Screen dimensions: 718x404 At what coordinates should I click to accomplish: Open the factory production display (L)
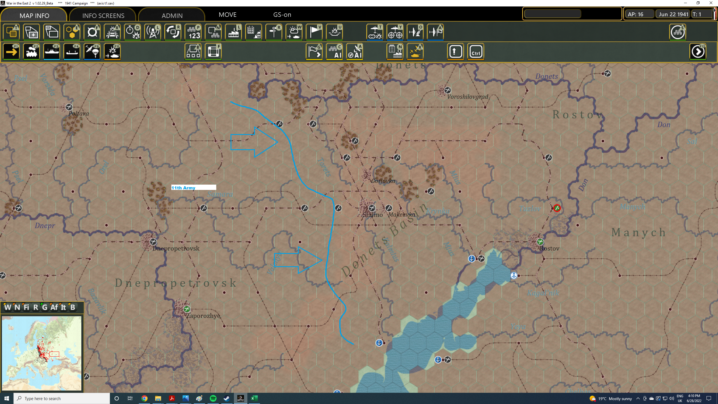[233, 32]
